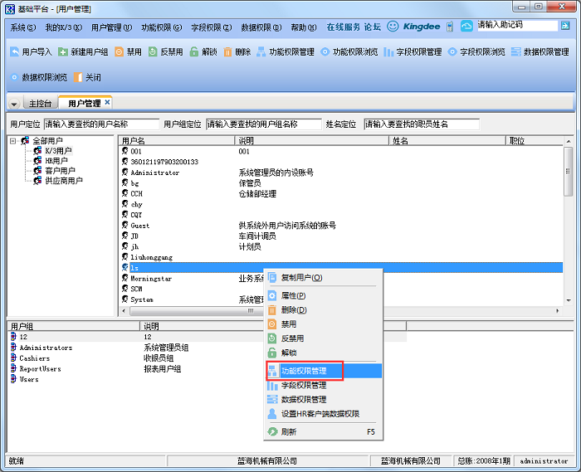The width and height of the screenshot is (581, 472).
Task: Open the tab list dropdown arrow
Action: click(14, 104)
